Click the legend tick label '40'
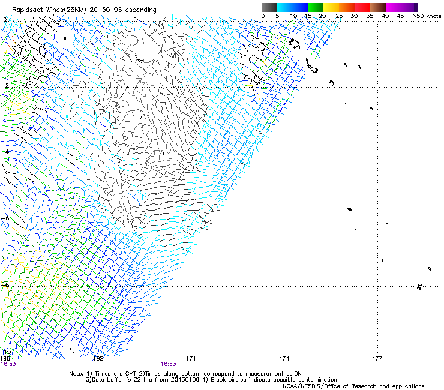The image size is (444, 390). click(x=385, y=16)
